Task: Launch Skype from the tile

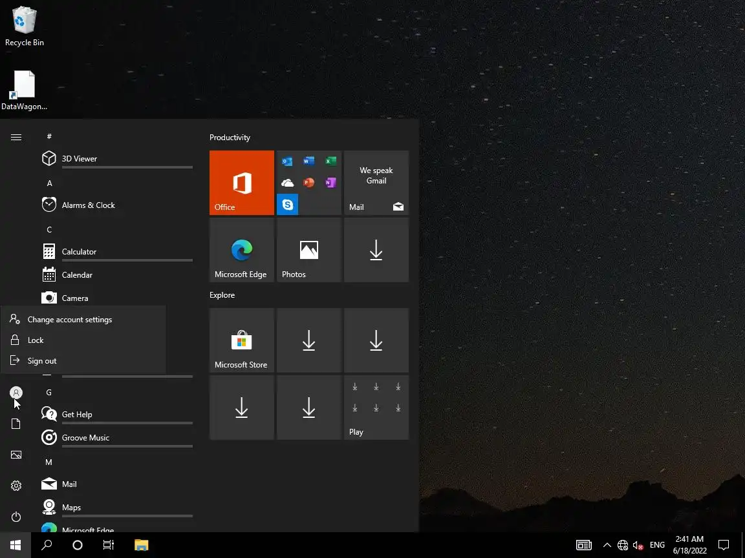Action: coord(287,205)
